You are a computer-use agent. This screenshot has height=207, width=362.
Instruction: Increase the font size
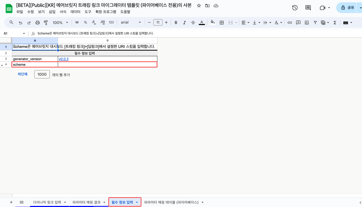pos(166,23)
